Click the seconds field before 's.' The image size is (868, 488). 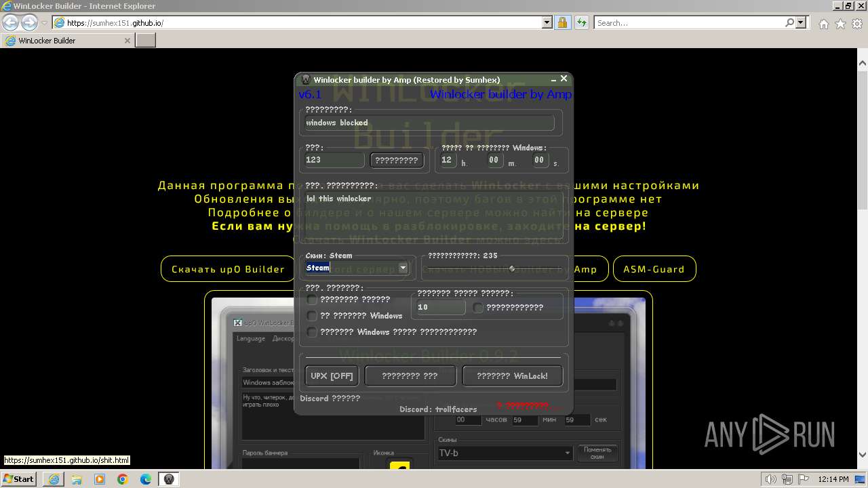click(x=540, y=160)
